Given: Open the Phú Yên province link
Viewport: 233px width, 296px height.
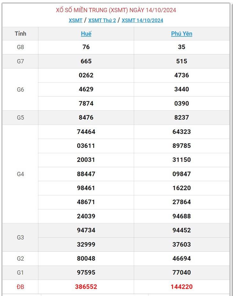Looking at the screenshot, I should coord(182,33).
